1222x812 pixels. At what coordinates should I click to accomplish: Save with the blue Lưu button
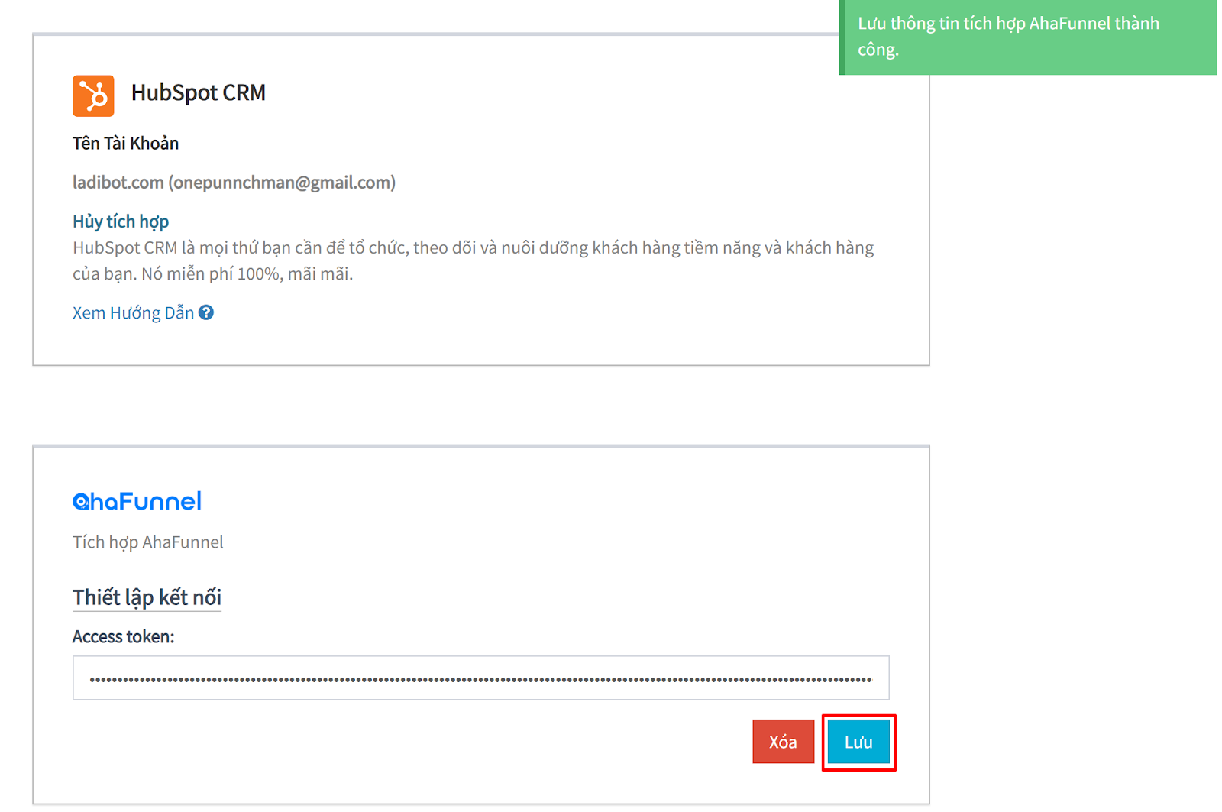[858, 742]
